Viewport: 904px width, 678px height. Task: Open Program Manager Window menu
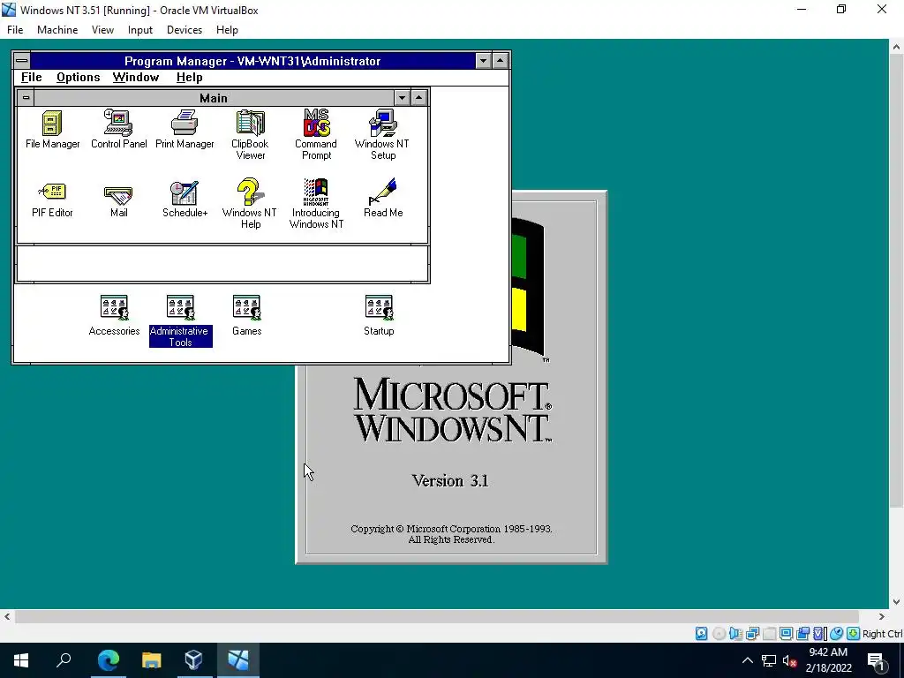[135, 78]
